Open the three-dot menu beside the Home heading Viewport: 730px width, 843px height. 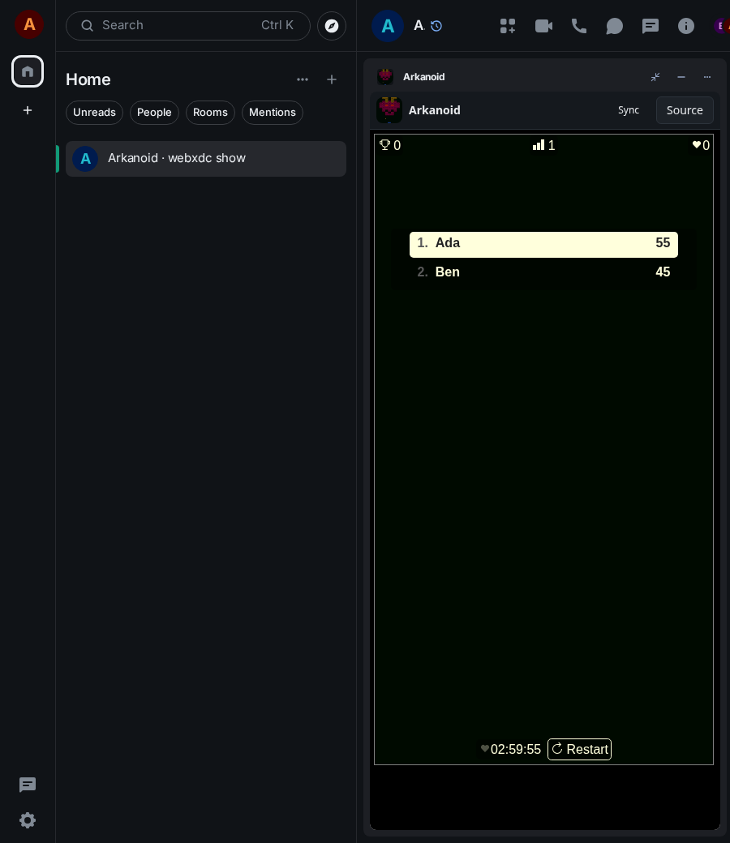[x=303, y=79]
